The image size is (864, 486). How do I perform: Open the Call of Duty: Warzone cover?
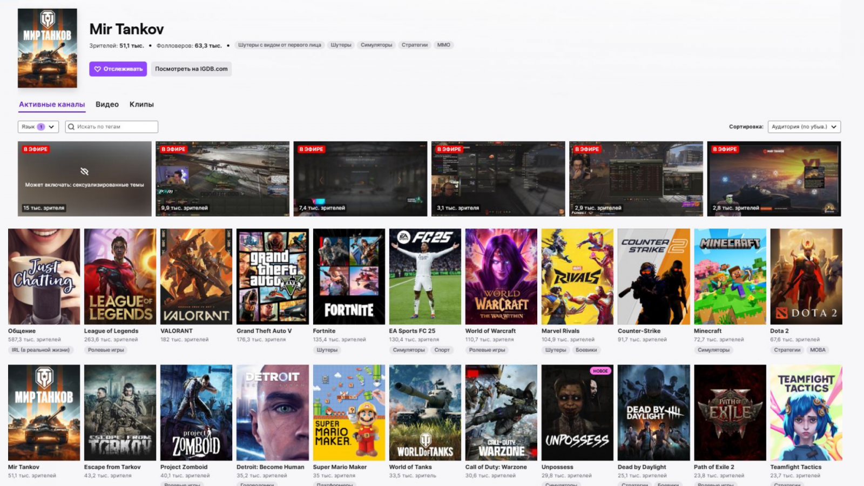(501, 413)
